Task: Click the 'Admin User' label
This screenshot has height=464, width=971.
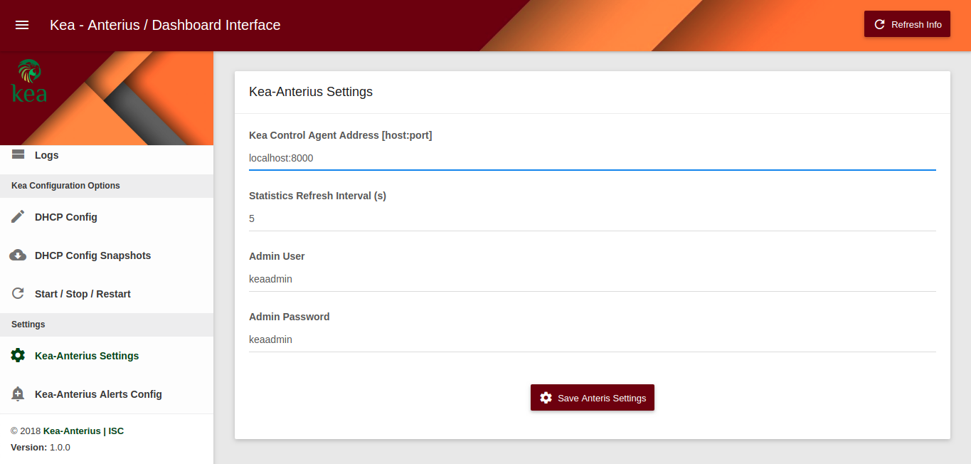Action: click(x=277, y=256)
